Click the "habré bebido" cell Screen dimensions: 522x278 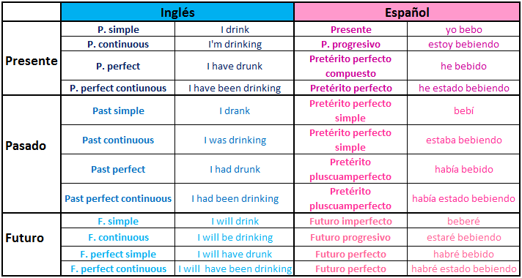click(x=463, y=254)
